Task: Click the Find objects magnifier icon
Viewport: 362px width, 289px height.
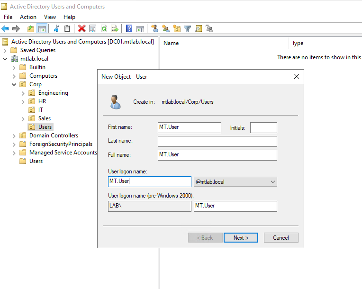Action: [x=199, y=28]
